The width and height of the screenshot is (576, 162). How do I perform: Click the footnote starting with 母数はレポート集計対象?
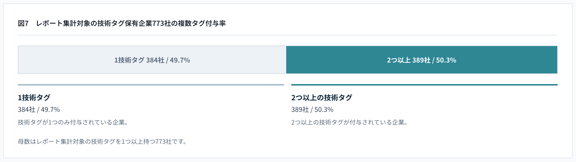pyautogui.click(x=102, y=141)
